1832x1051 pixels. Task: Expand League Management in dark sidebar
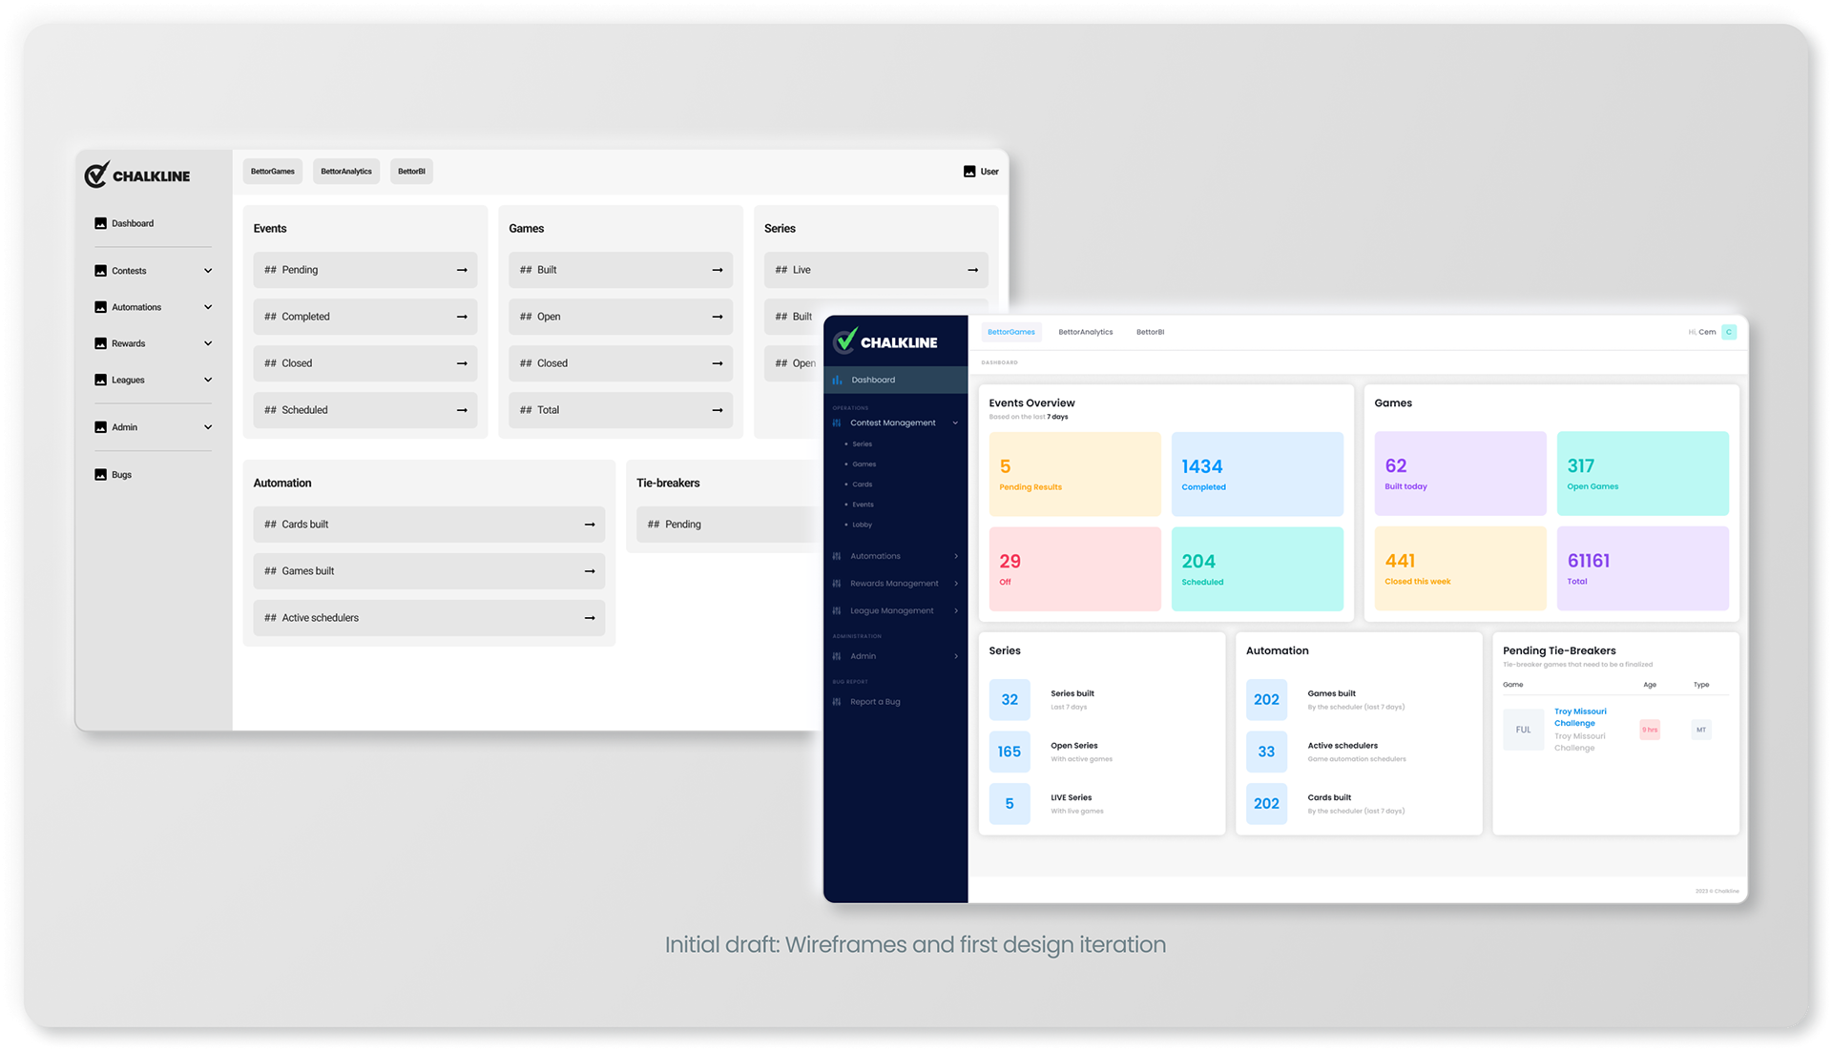coord(956,610)
